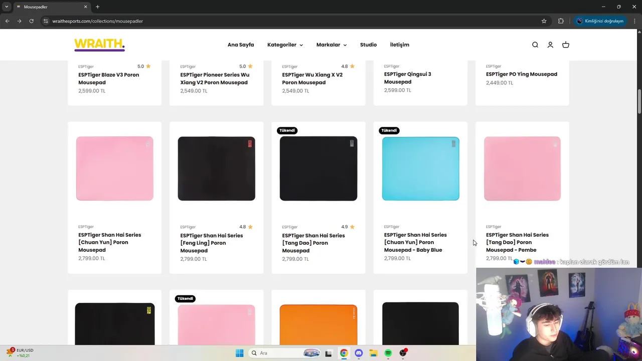
Task: Open ESPTiger Pioneer Series Wu Xiang V2 link
Action: (215, 79)
